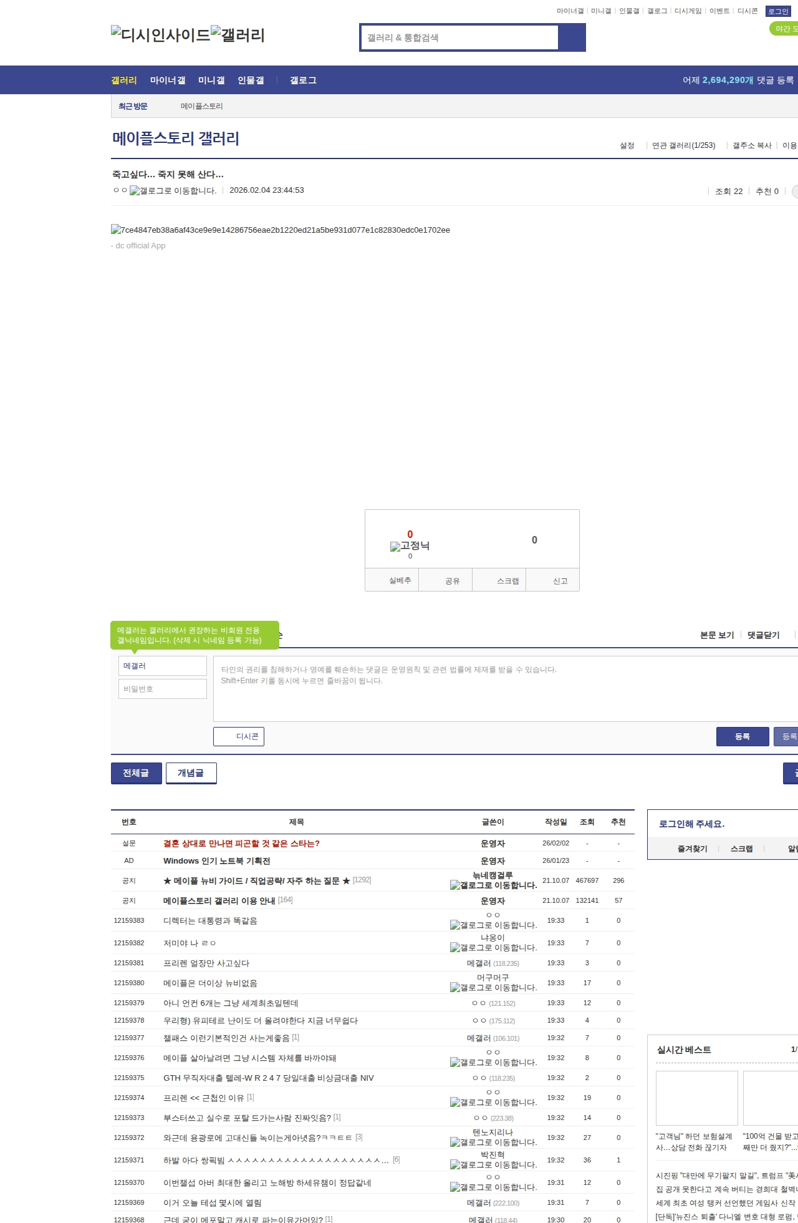Screen dimensions: 798x1223
Task: Open news link "고객님" 하던 보험설계사
Action: [x=694, y=1142]
